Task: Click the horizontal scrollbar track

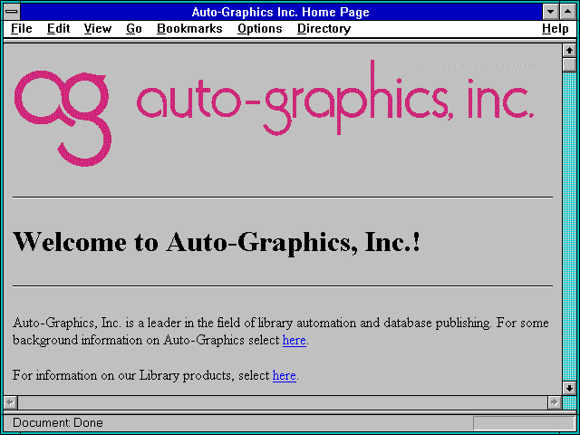Action: tap(283, 402)
